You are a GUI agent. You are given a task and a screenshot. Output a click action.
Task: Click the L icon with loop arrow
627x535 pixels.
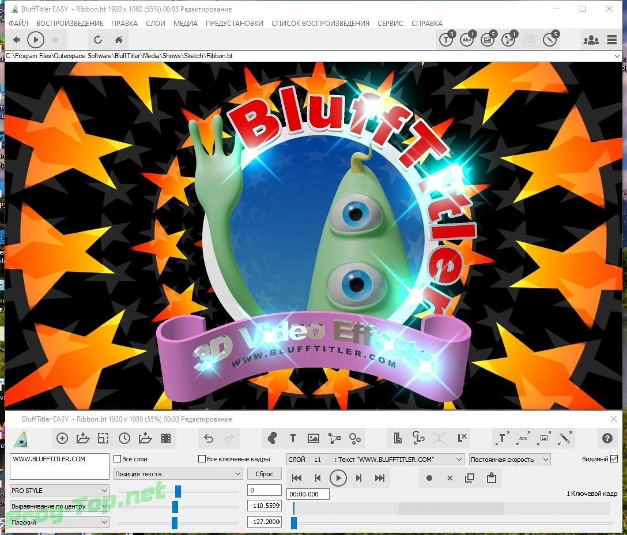(418, 438)
